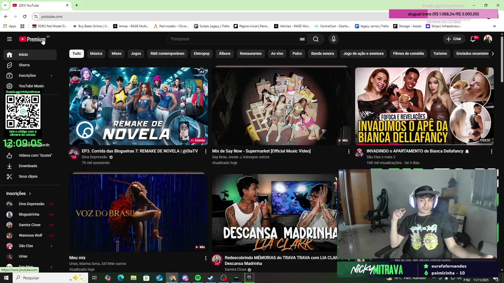Expand the Inscrições section heading

[x=19, y=193]
